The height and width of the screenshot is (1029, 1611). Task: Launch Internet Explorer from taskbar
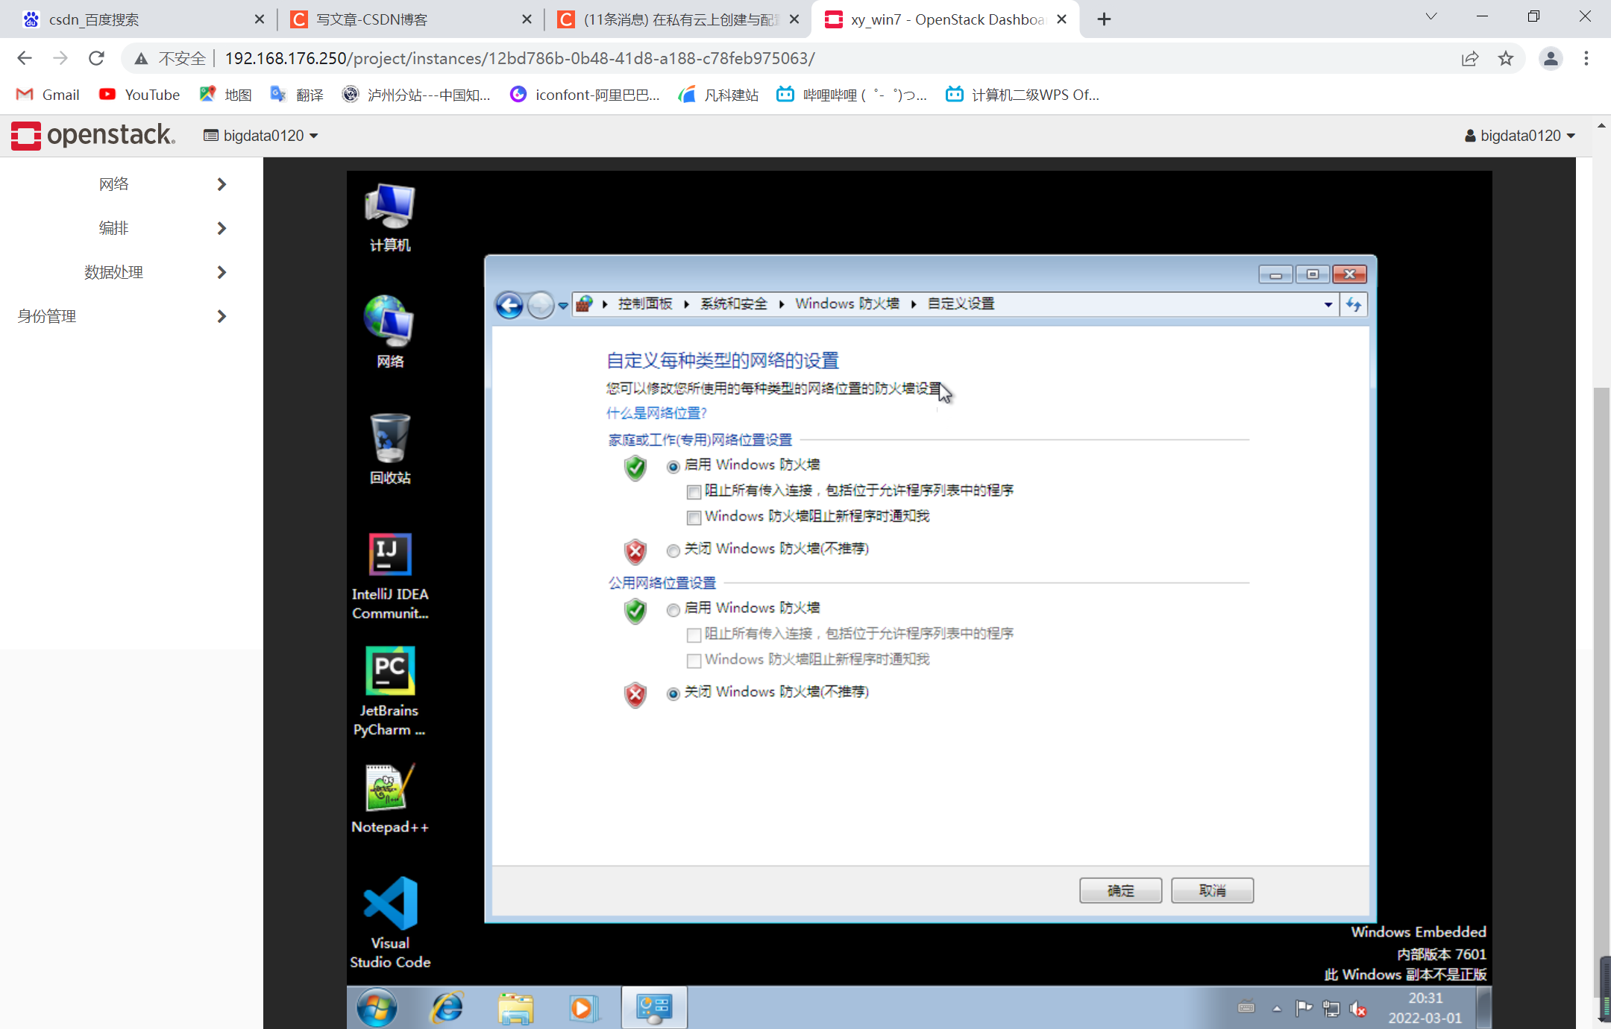pos(447,1009)
